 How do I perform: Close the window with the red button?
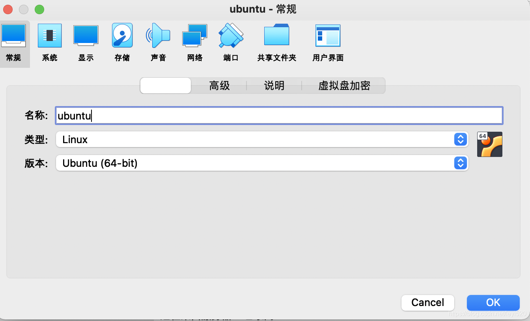pos(7,9)
